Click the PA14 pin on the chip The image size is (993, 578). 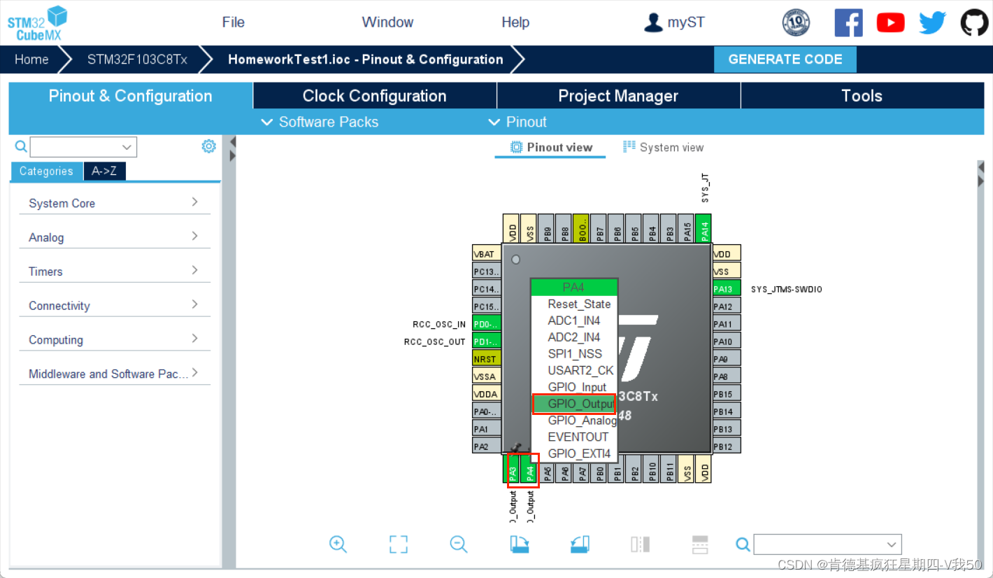tap(704, 228)
